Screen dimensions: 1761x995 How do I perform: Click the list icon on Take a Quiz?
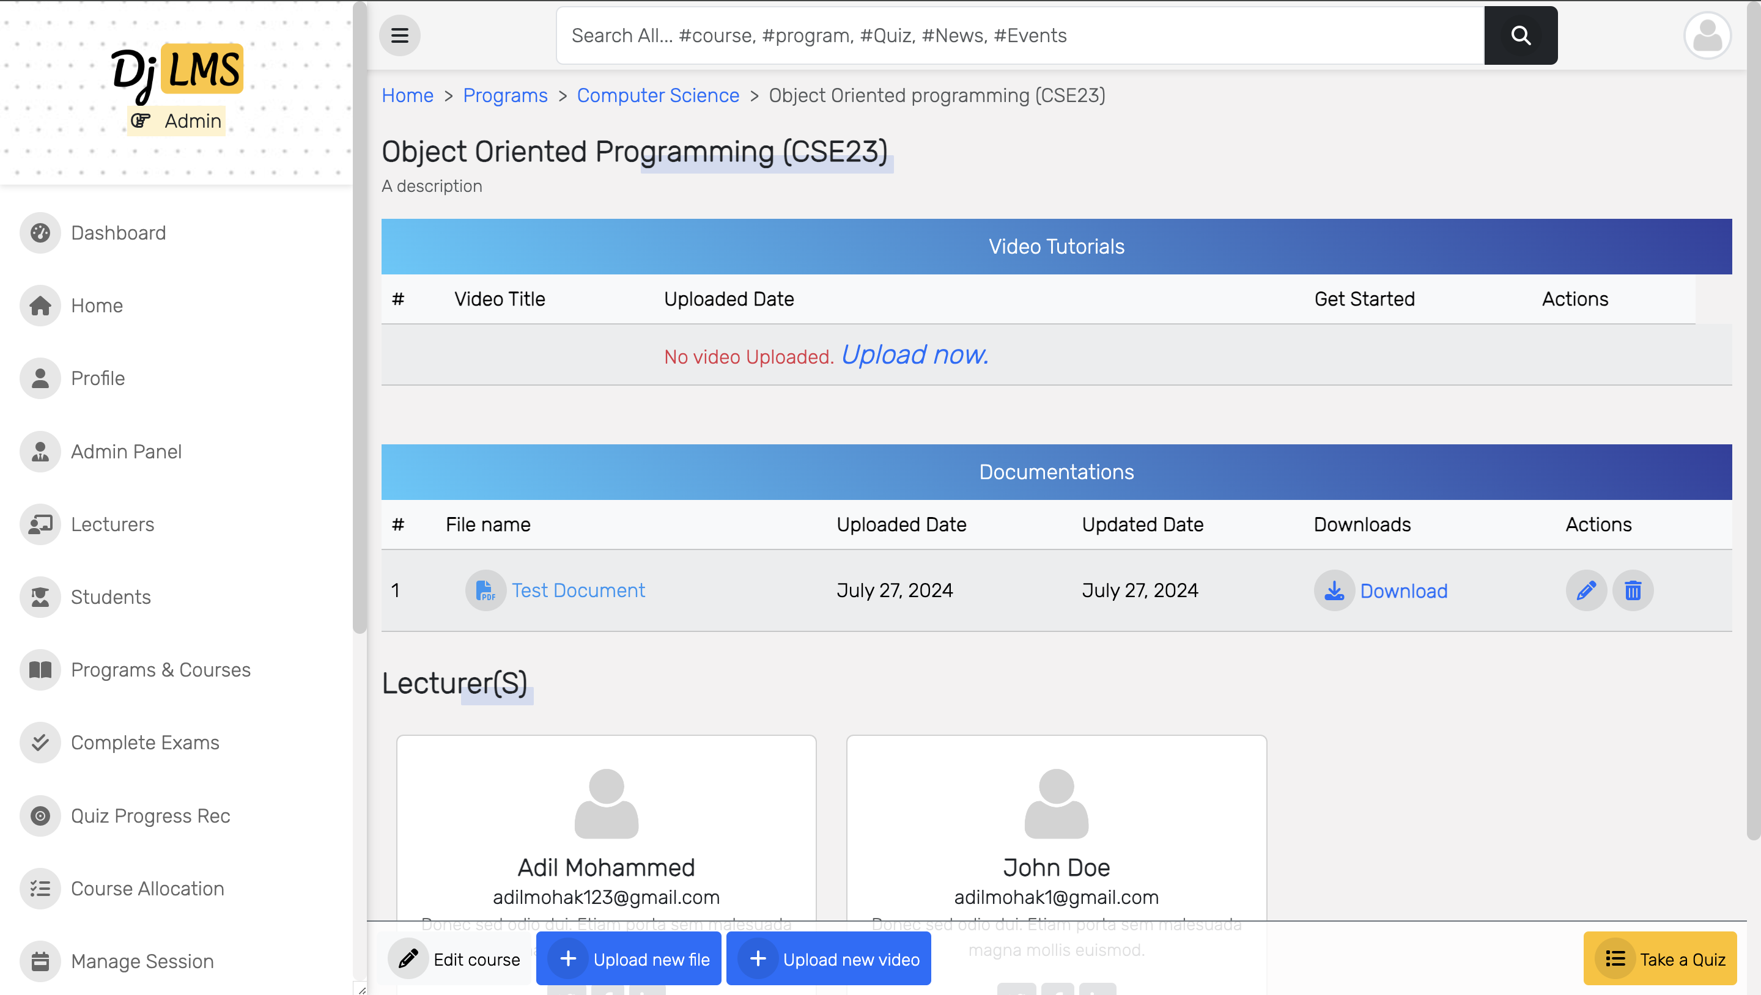(1615, 959)
